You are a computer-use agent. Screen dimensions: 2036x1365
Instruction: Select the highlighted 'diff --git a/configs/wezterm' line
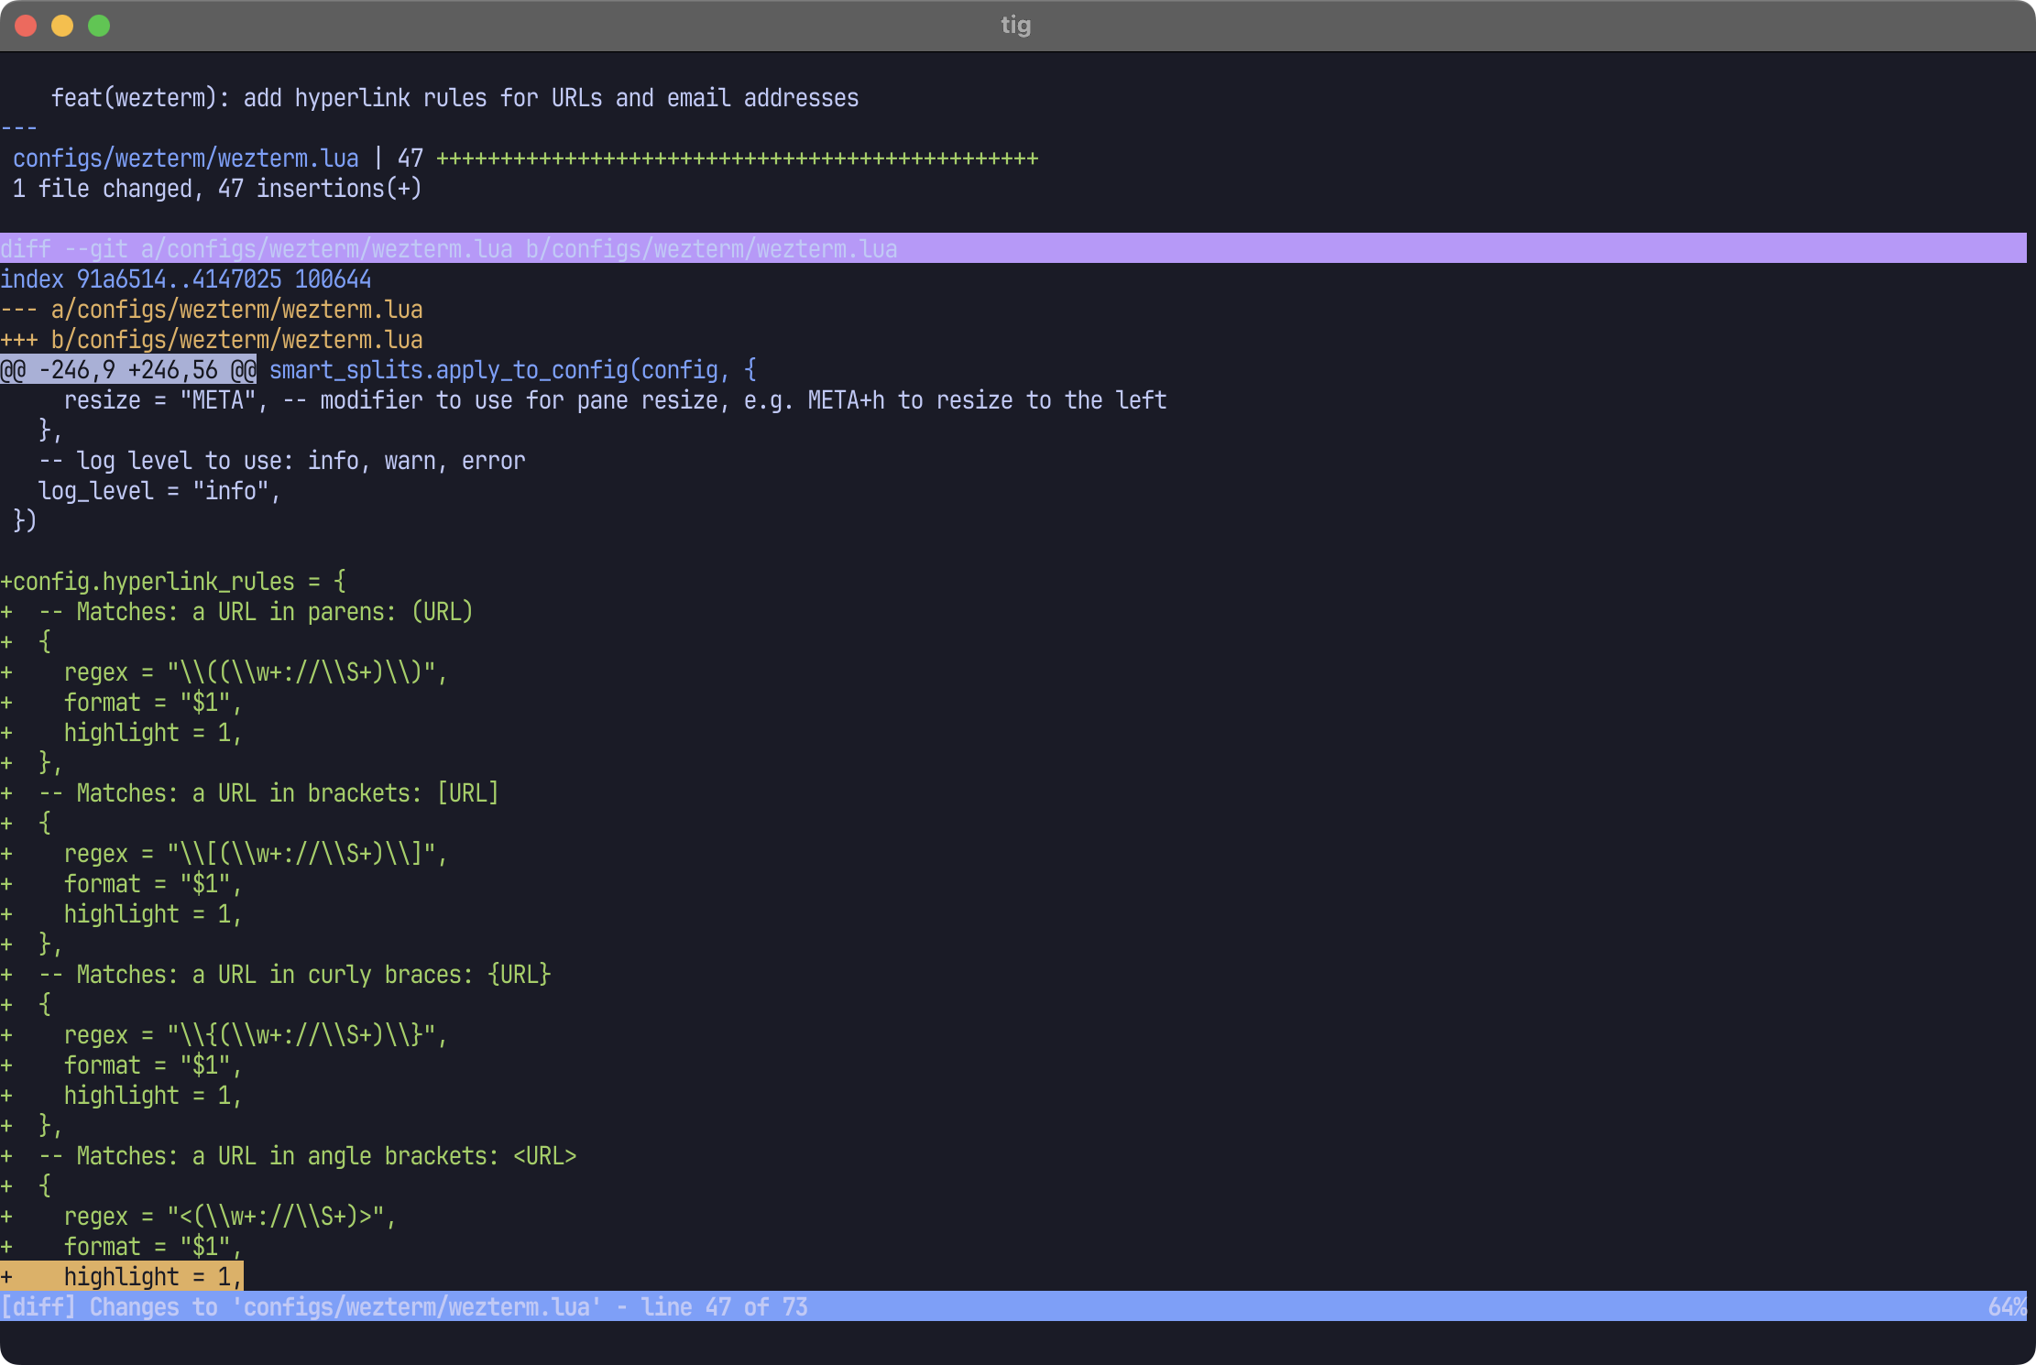pyautogui.click(x=1013, y=248)
